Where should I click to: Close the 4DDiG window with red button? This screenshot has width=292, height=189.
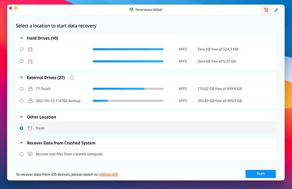coord(11,8)
